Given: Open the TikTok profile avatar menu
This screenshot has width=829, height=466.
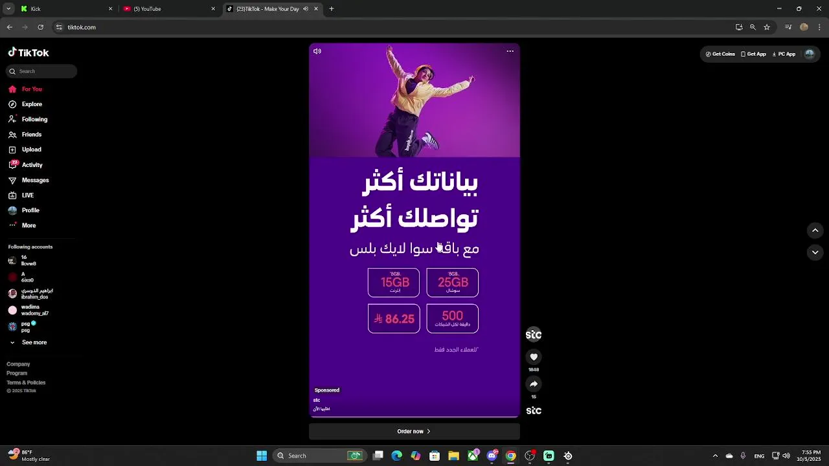Looking at the screenshot, I should [810, 54].
